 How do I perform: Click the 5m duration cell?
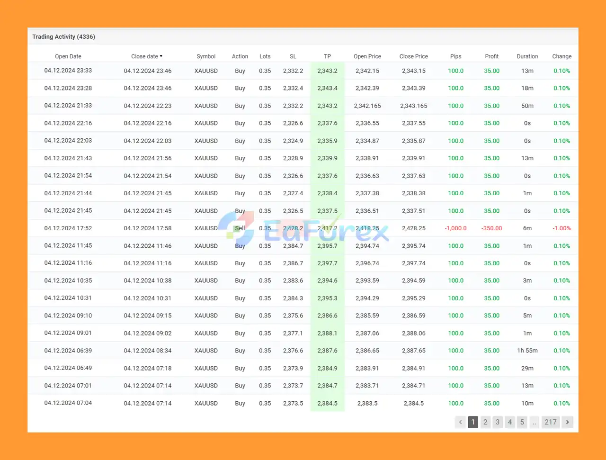[527, 316]
